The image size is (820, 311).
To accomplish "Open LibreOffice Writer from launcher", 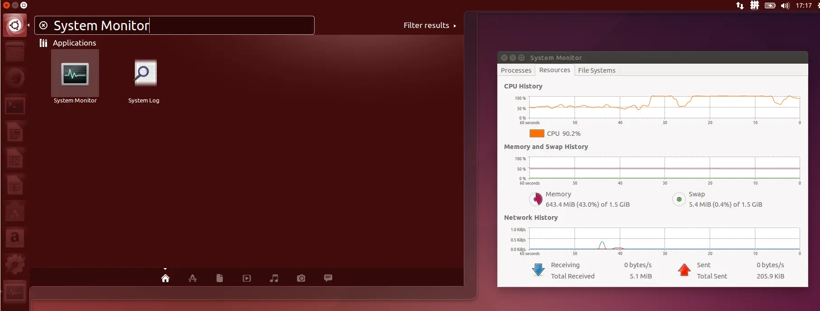I will click(15, 132).
